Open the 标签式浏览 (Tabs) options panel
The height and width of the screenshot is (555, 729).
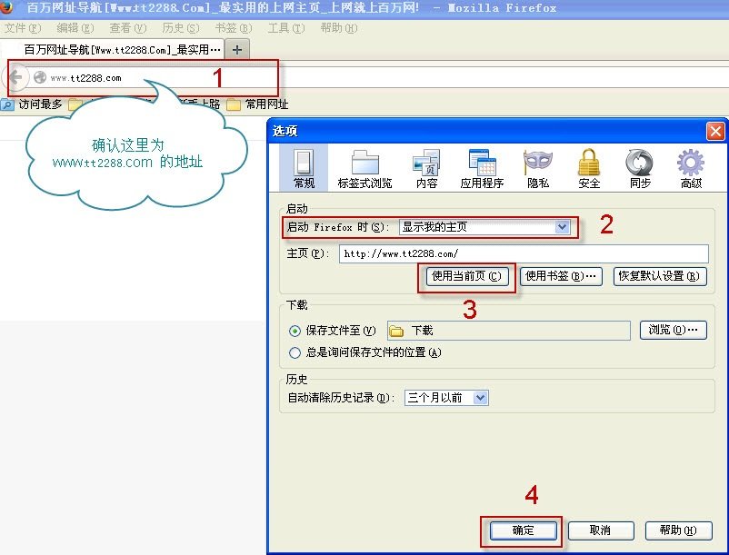(x=364, y=169)
